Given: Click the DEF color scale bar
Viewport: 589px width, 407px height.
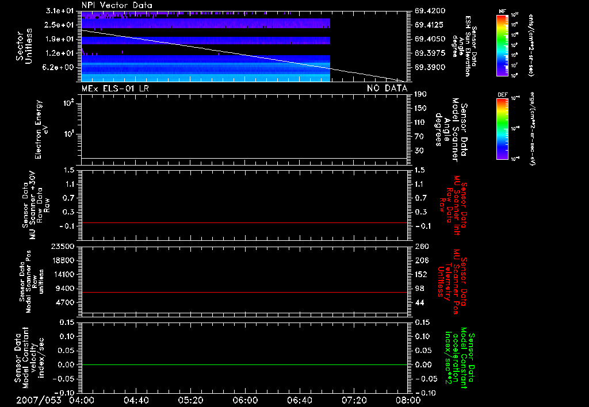Looking at the screenshot, I should coord(502,129).
